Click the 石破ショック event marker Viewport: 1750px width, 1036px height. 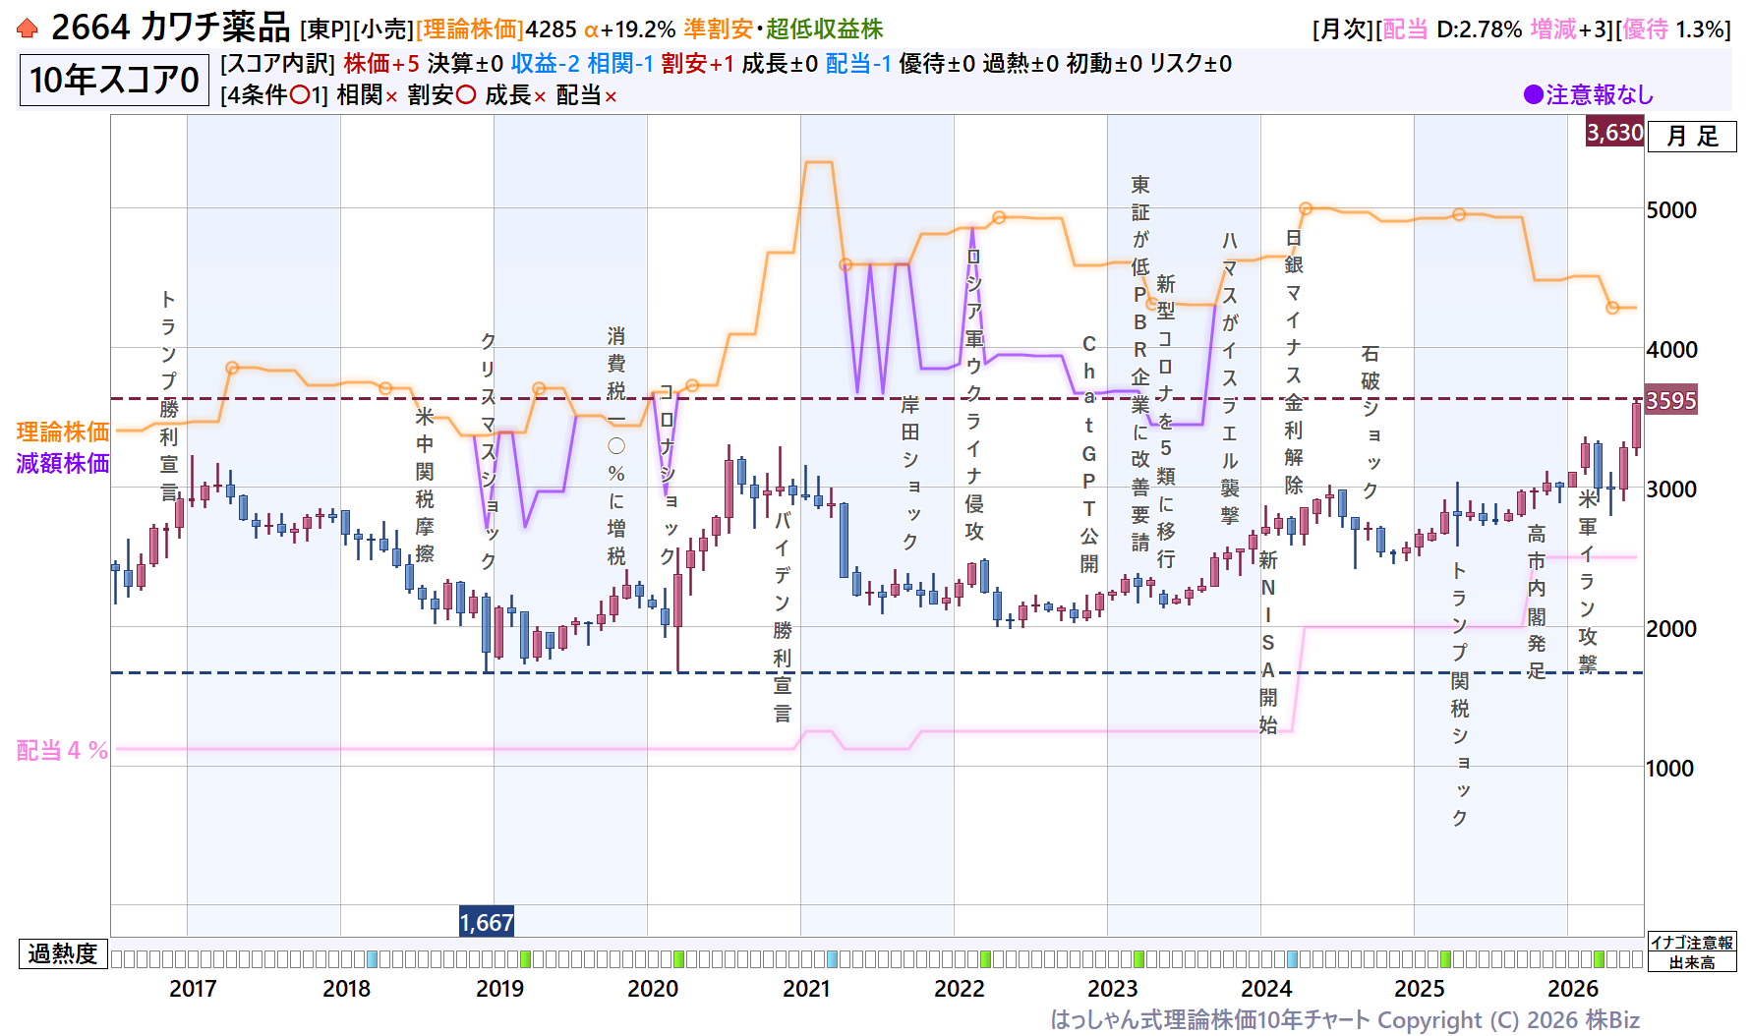[x=1371, y=422]
